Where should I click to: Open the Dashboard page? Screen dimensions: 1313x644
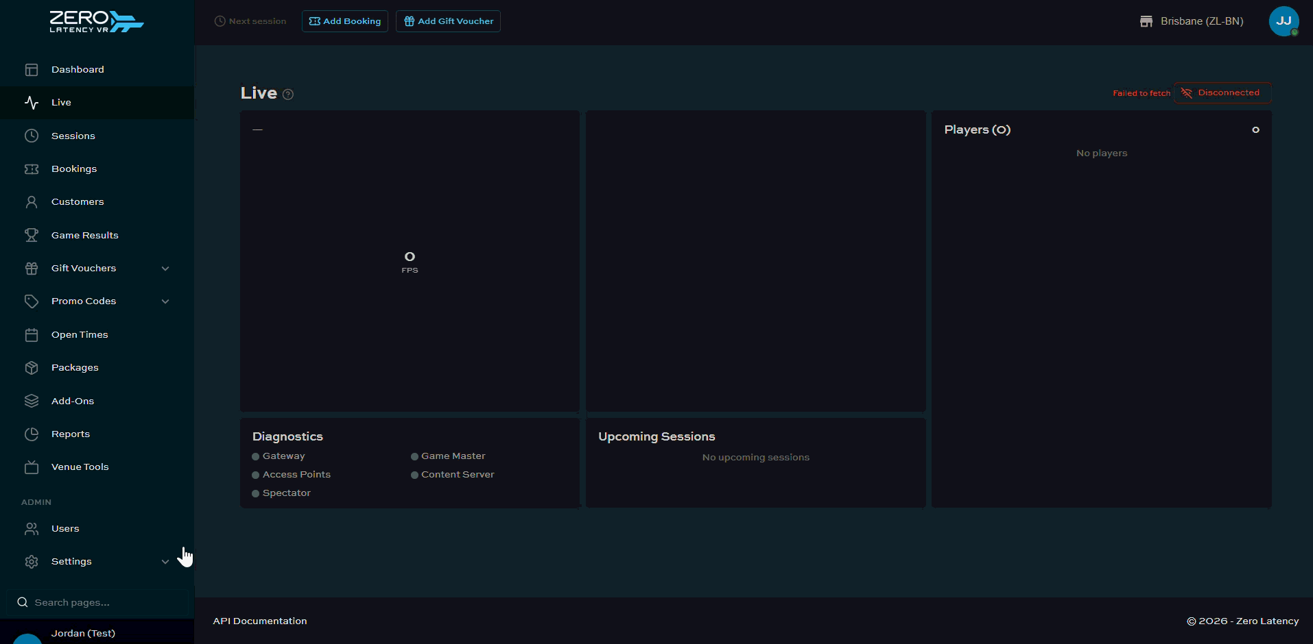[x=97, y=70]
